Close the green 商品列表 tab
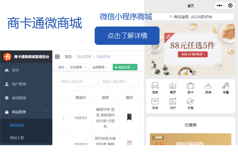This screenshot has width=238, height=168. 133,67
